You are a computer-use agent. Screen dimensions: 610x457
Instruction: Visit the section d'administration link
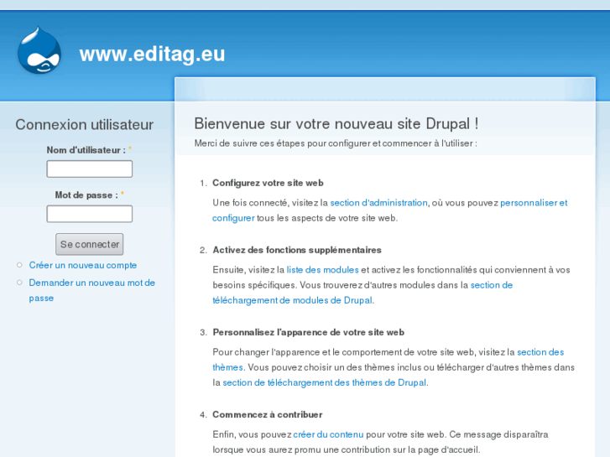[x=378, y=203]
